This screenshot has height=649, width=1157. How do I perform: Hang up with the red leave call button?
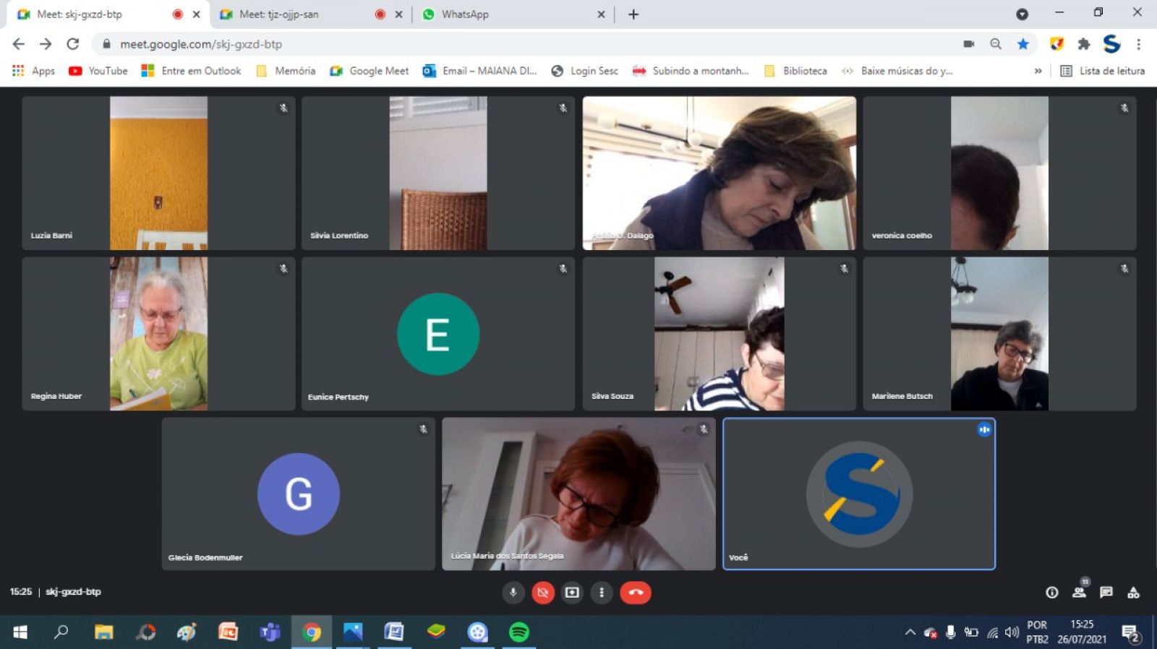pos(635,593)
